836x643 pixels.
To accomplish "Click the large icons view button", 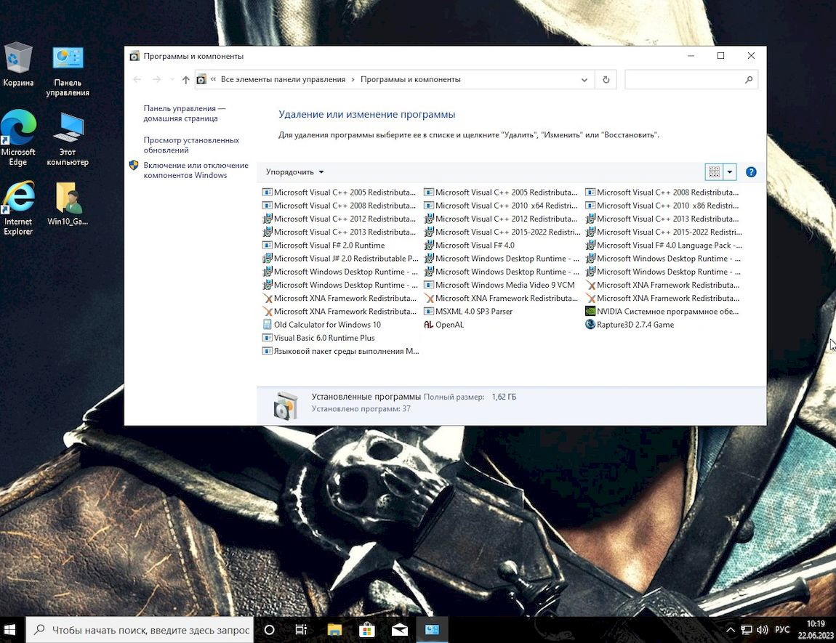I will tap(714, 171).
